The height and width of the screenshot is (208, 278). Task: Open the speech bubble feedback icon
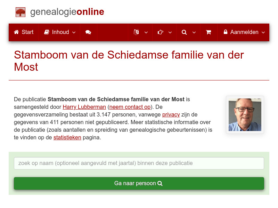coord(88,32)
